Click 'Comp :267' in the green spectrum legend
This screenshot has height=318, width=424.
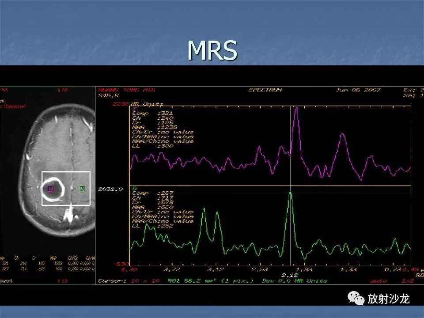pos(152,193)
